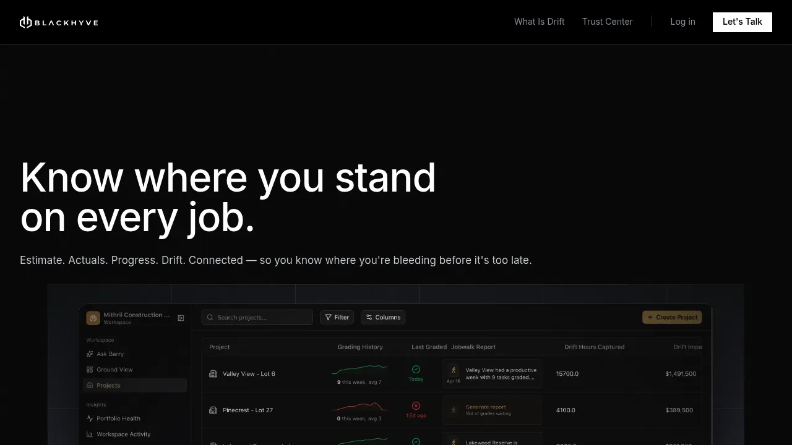The width and height of the screenshot is (792, 445).
Task: Focus the Search projects field
Action: coord(257,317)
